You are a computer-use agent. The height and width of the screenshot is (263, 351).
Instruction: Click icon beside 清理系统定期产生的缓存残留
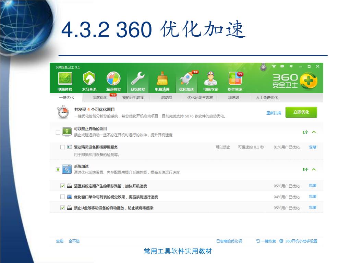tap(69, 186)
